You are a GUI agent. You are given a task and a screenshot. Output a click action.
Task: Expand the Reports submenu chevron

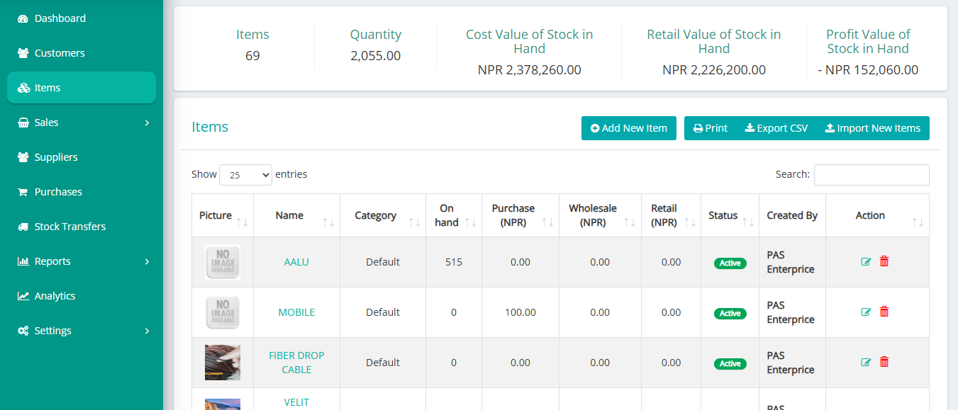147,261
